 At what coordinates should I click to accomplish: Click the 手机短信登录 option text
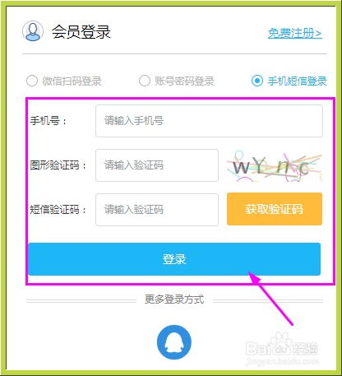[298, 81]
